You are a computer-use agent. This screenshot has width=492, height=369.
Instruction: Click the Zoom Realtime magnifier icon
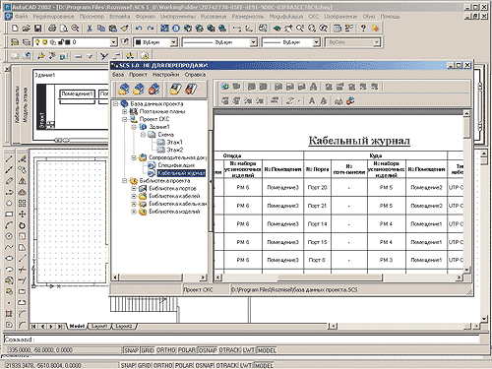coord(300,29)
